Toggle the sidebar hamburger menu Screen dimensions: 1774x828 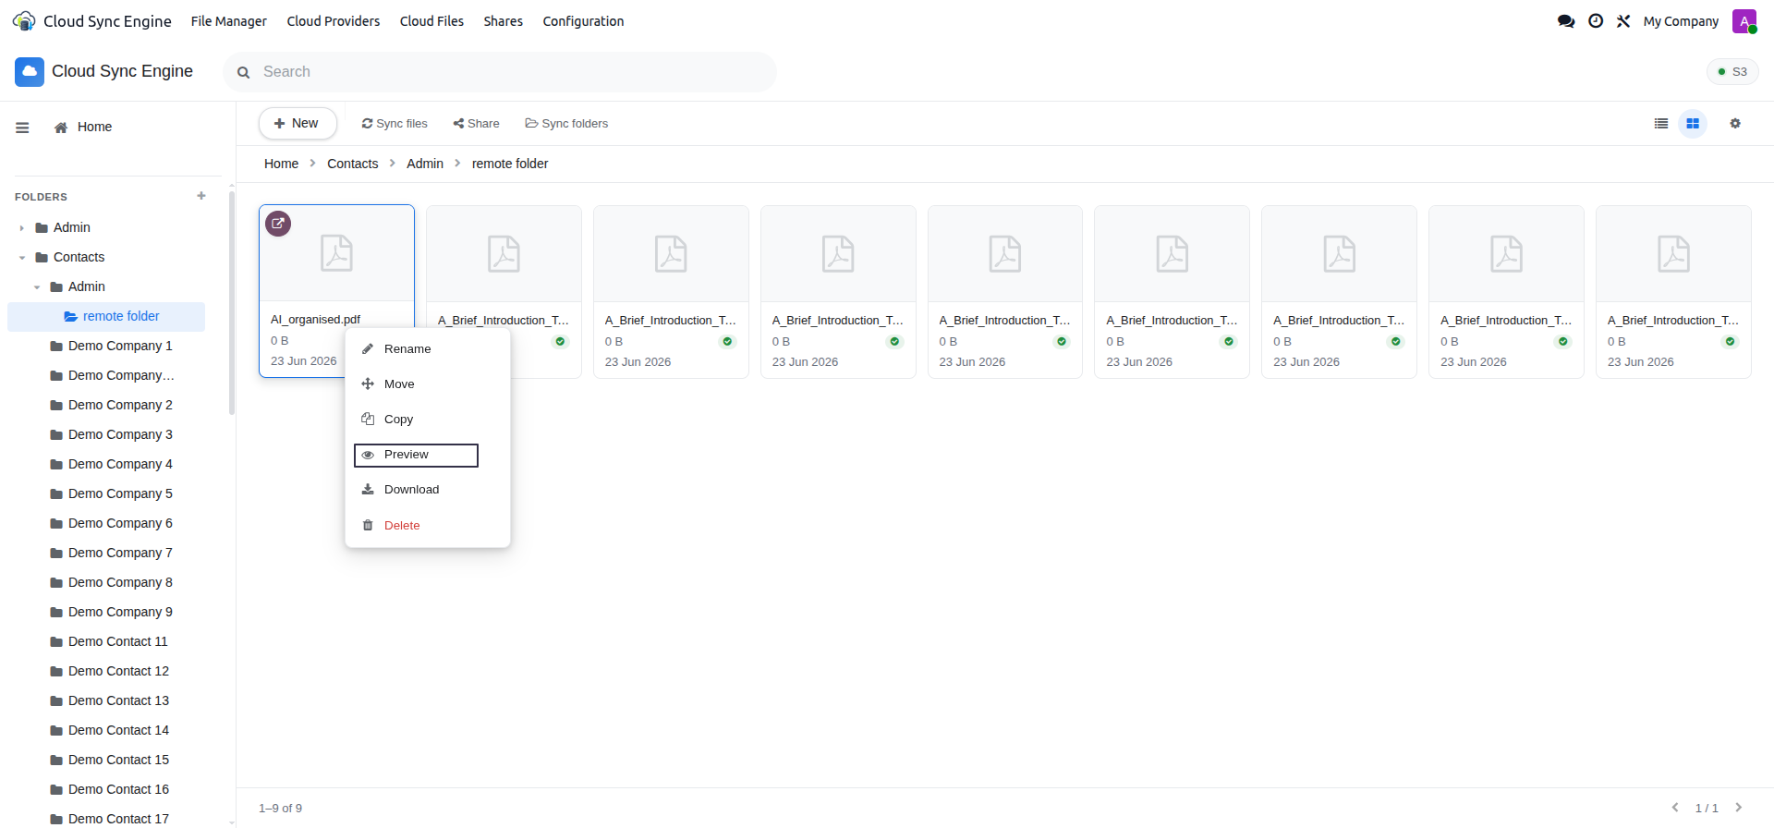(22, 128)
